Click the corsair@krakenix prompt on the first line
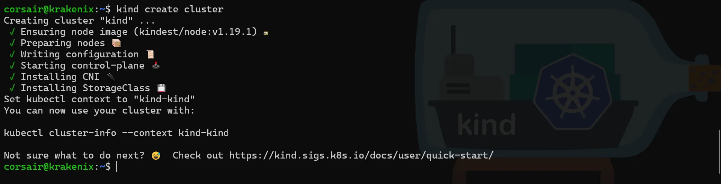Image resolution: width=721 pixels, height=184 pixels. click(49, 9)
